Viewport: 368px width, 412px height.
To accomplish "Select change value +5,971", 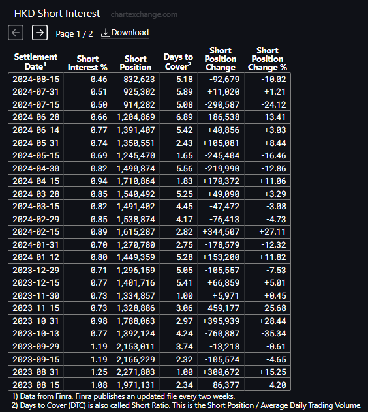I will coord(226,296).
